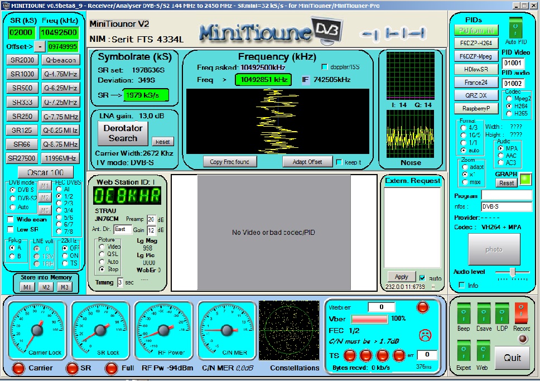Select the F6DZP-H264 PID preset

476,43
